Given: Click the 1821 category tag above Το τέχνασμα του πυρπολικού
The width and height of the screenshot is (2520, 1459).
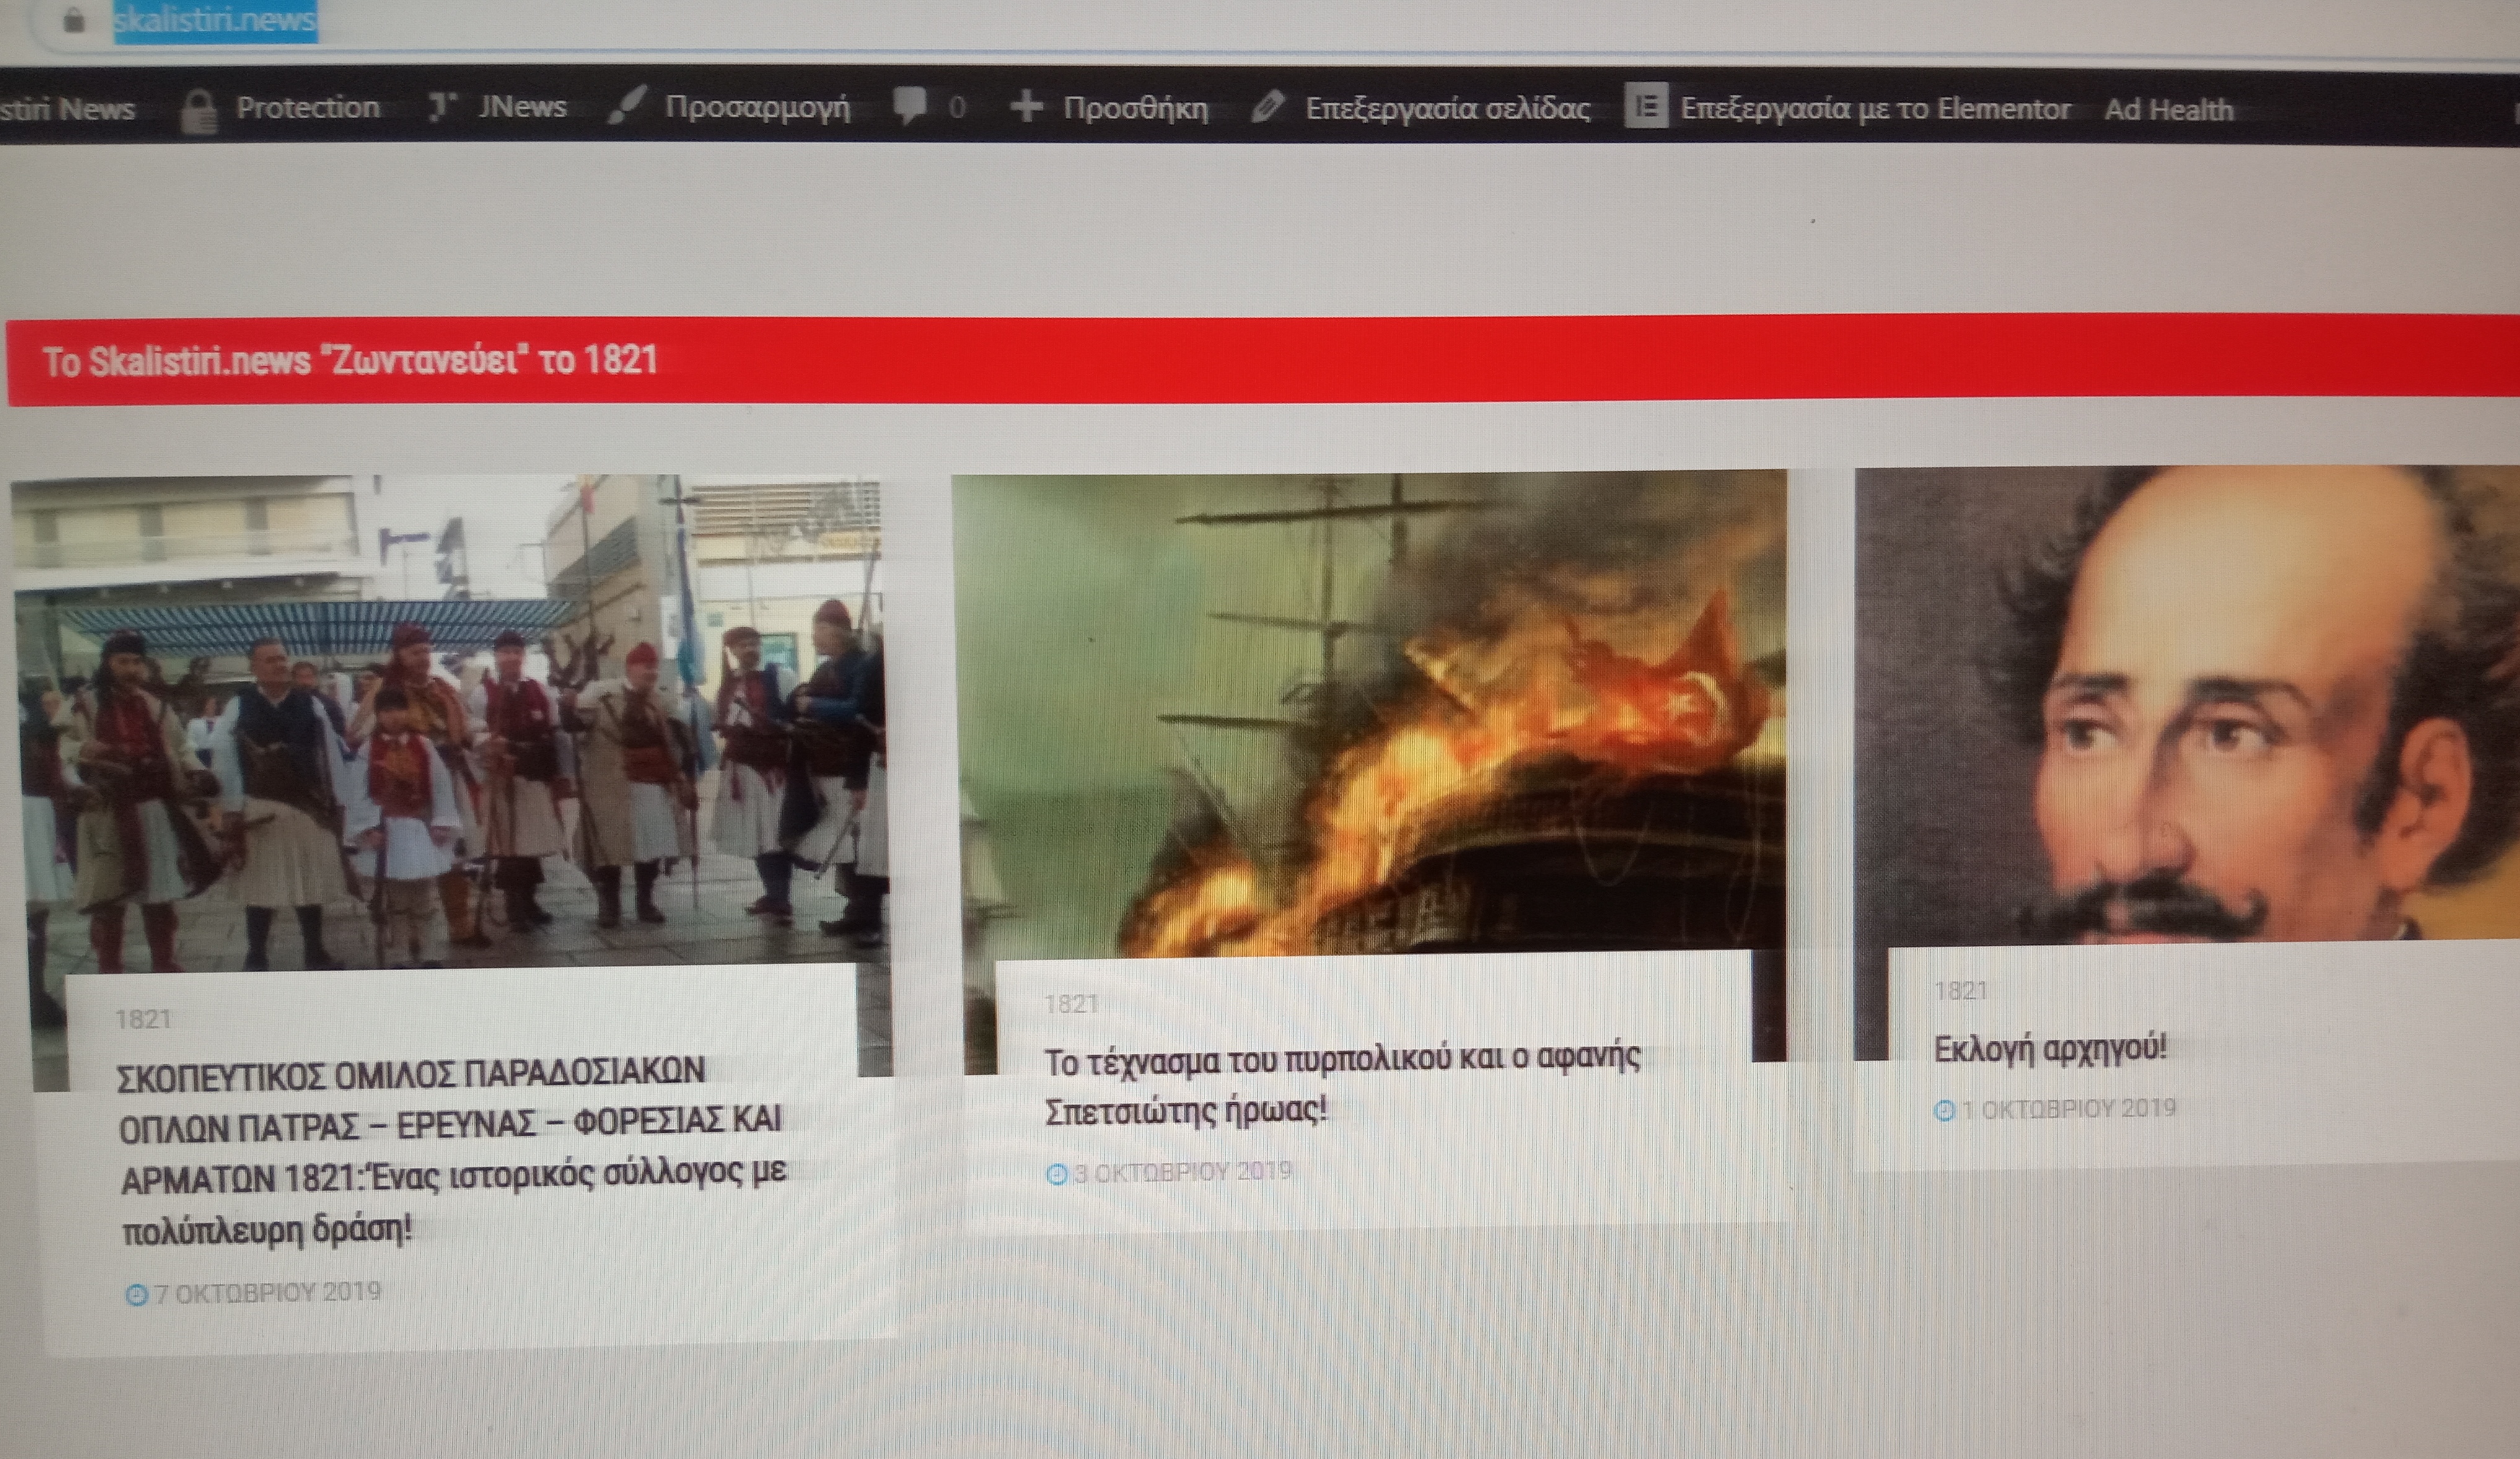Looking at the screenshot, I should (1071, 1004).
